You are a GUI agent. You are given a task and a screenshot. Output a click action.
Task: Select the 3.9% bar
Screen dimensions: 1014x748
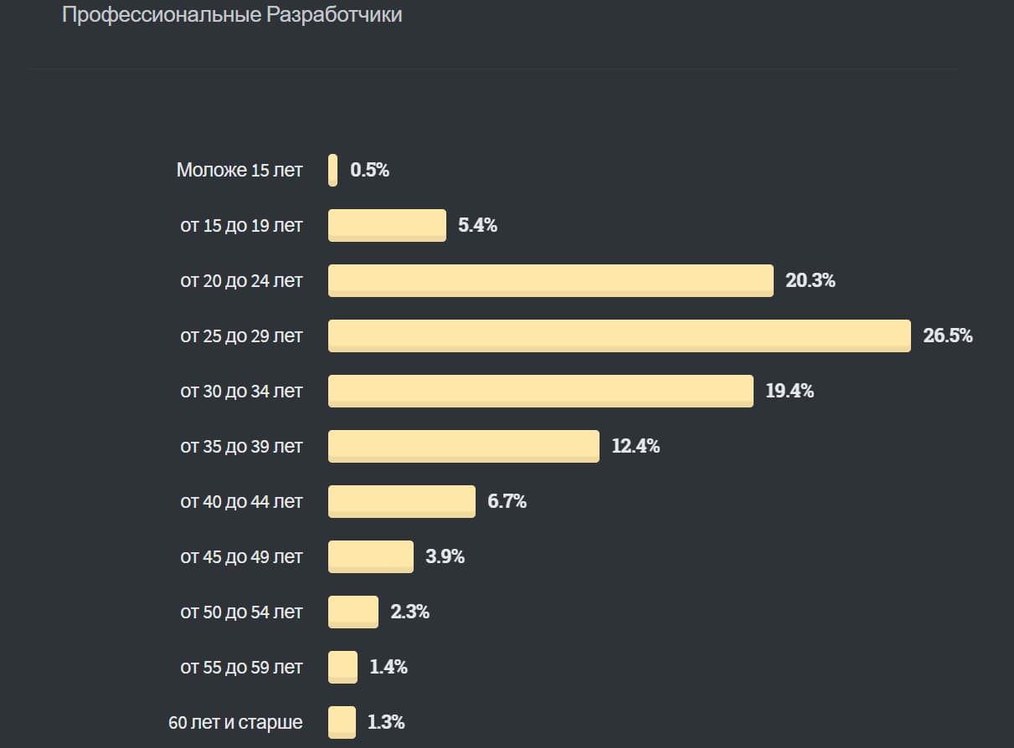click(370, 556)
